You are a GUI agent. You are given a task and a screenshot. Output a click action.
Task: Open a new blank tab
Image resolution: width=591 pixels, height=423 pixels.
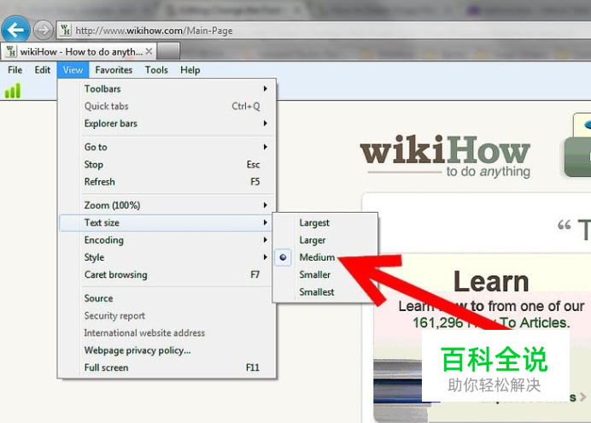click(168, 51)
